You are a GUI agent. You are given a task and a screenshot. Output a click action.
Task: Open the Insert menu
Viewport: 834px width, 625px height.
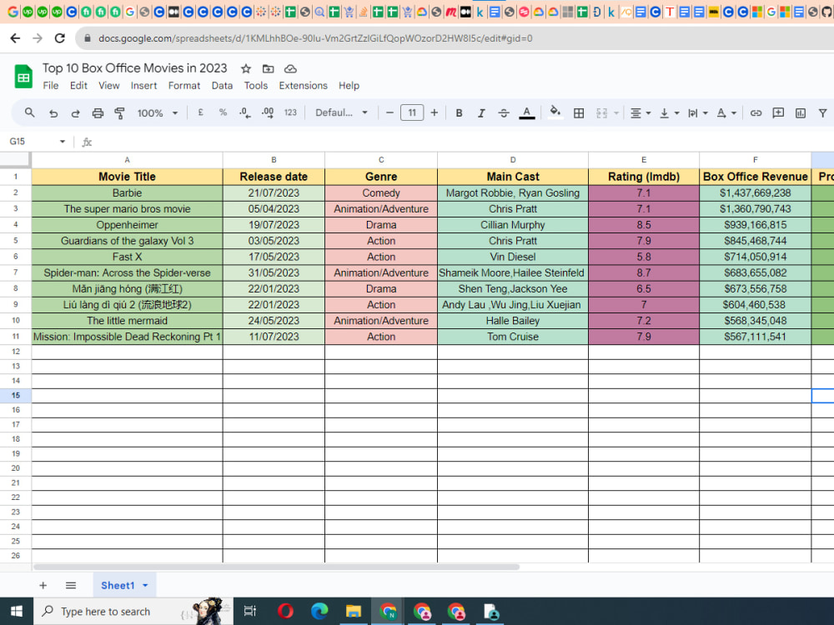coord(143,86)
